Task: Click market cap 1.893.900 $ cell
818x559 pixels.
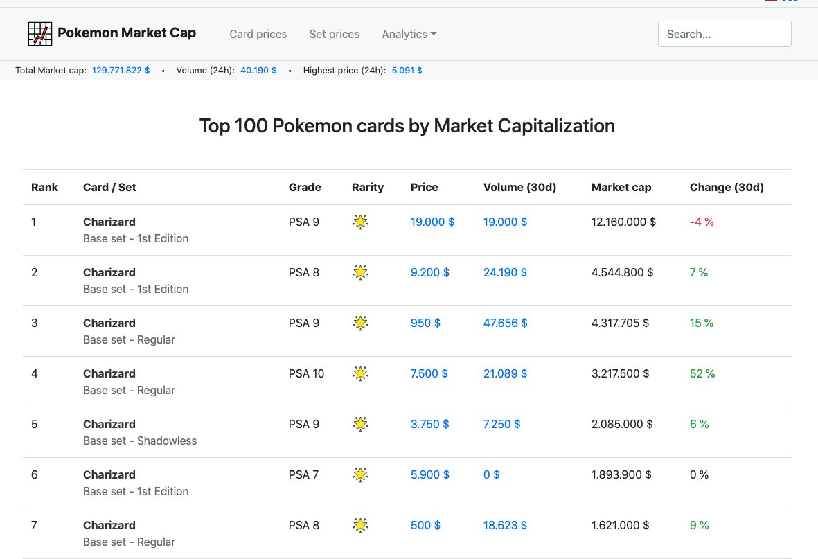Action: (x=621, y=474)
